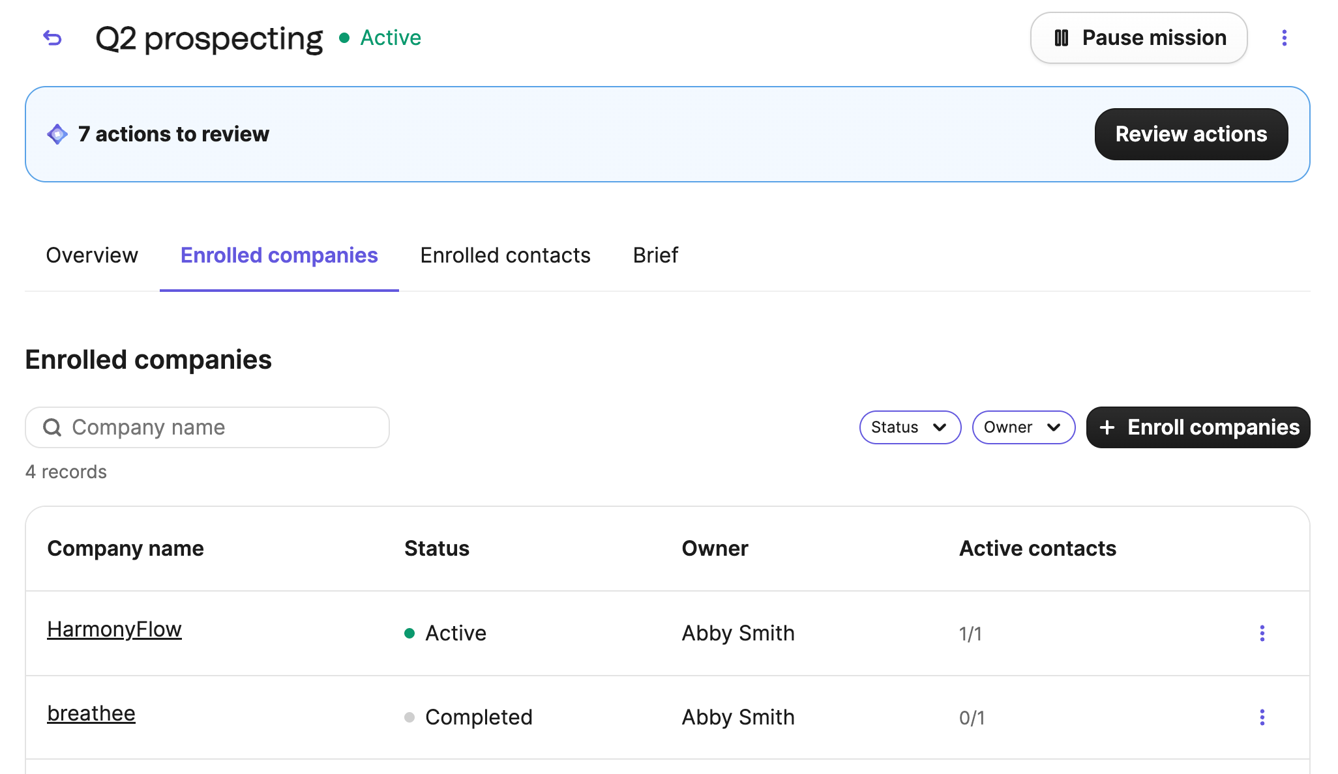Click the Completed status of breathee
The height and width of the screenshot is (774, 1338).
[468, 717]
